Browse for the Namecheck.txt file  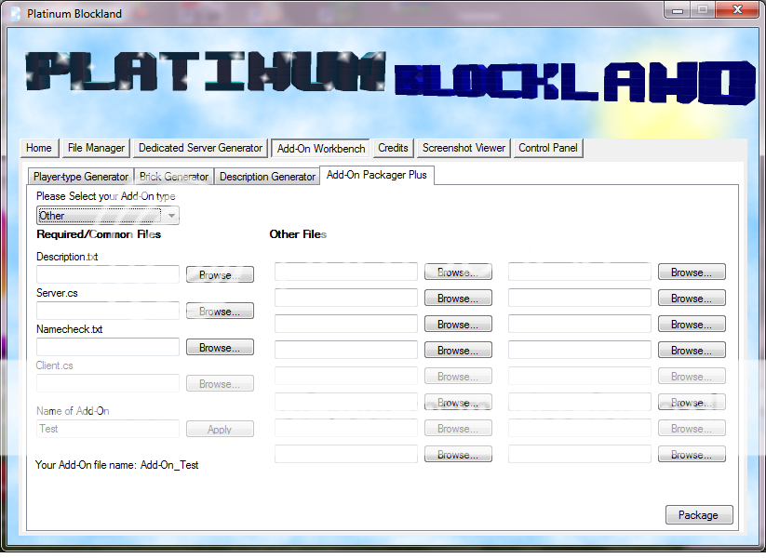[x=220, y=347]
